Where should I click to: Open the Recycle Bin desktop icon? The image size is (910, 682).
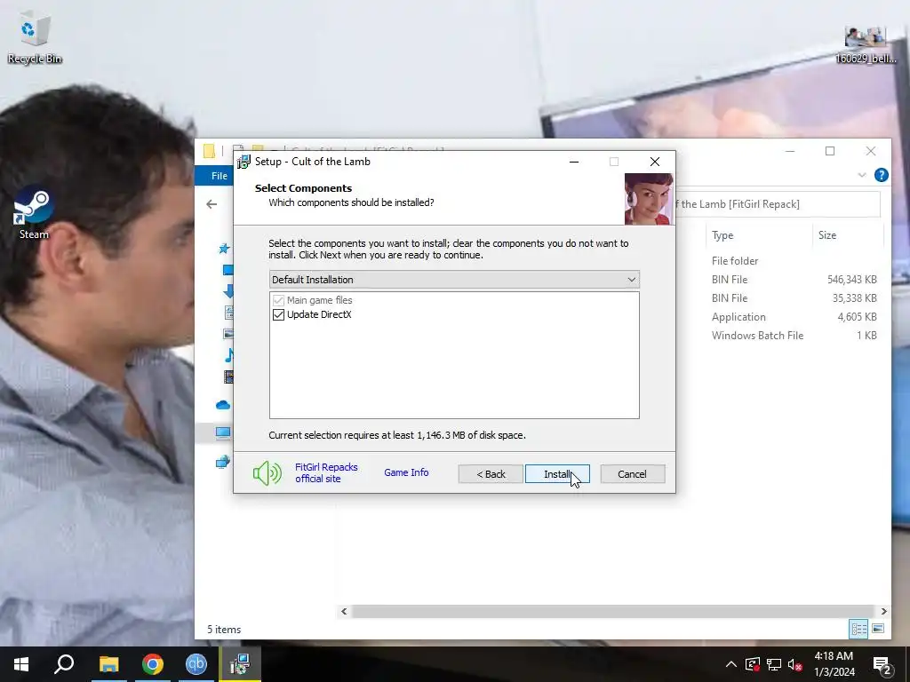pyautogui.click(x=35, y=37)
